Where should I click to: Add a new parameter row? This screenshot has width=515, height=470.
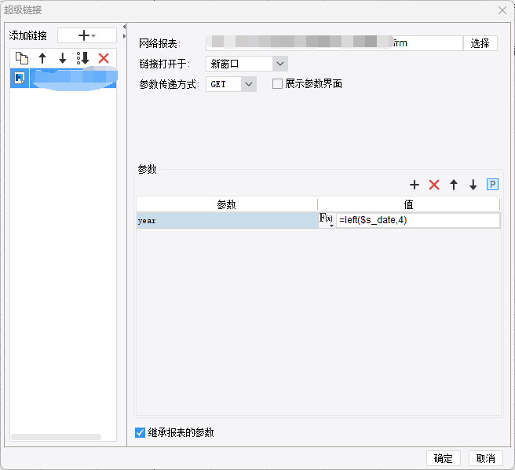(415, 185)
